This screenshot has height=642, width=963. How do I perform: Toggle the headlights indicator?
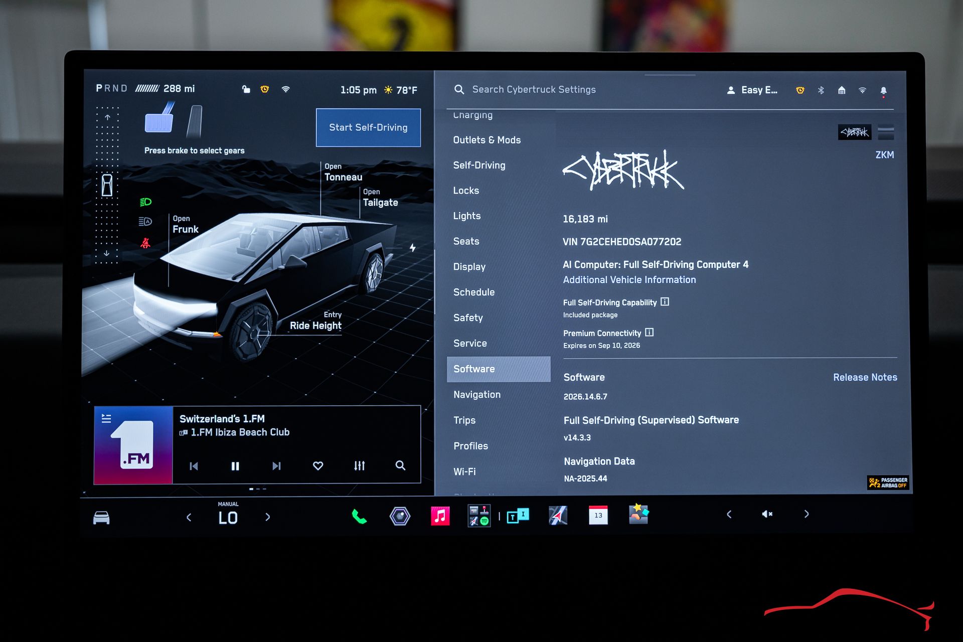145,202
